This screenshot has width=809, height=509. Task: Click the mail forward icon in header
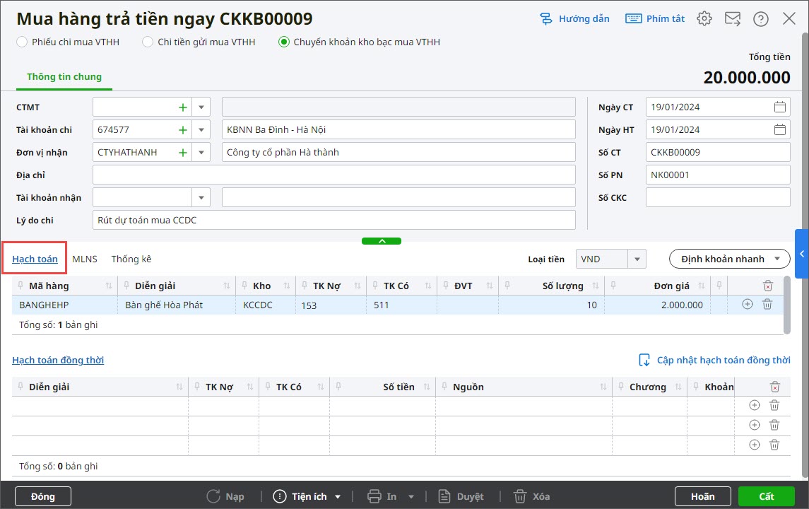pos(732,19)
